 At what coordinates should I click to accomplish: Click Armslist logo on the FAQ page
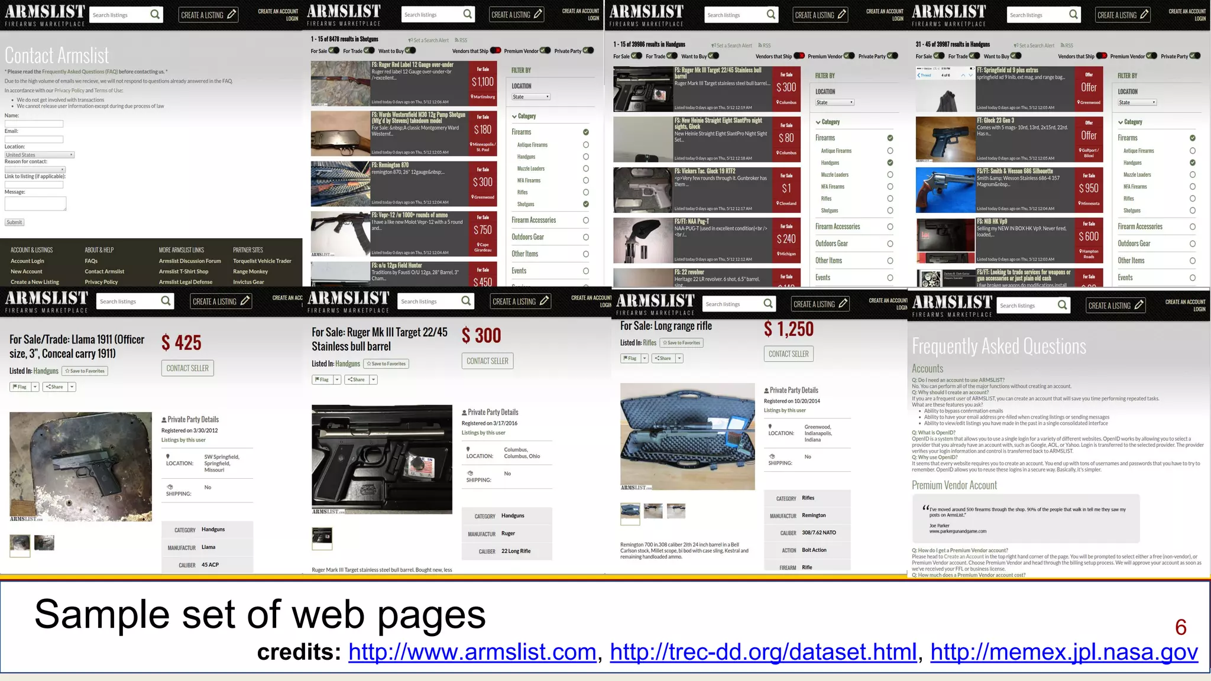coord(951,306)
